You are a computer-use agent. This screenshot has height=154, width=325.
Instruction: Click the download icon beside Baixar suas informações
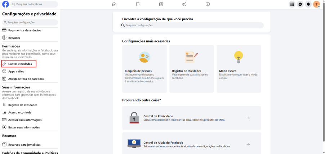[x=4, y=127]
